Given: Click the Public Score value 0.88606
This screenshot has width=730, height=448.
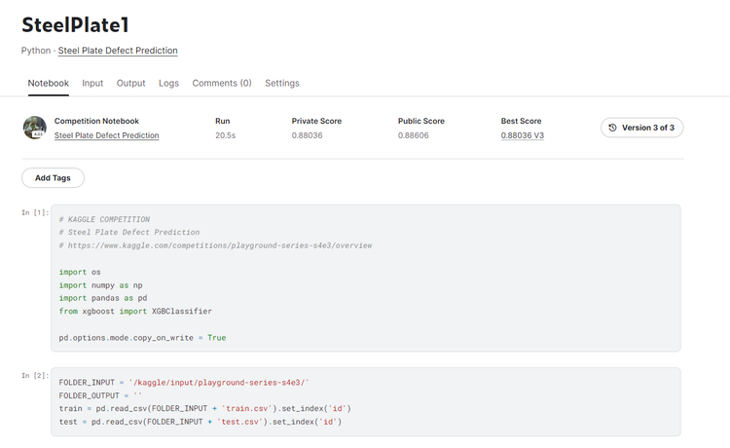Looking at the screenshot, I should tap(414, 135).
